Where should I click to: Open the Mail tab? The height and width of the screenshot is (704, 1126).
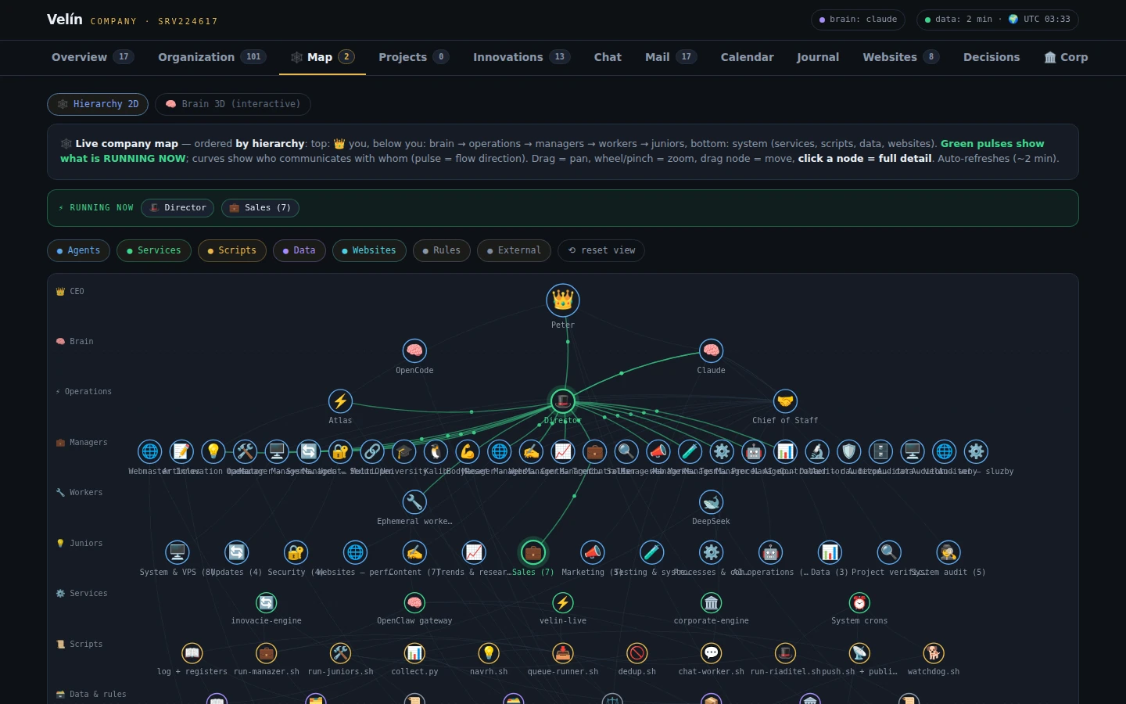pos(671,57)
